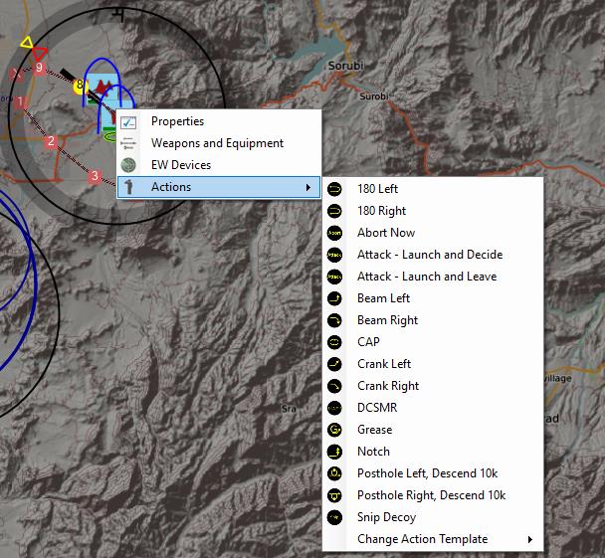The image size is (605, 558).
Task: Choose Attack - Launch and Decide
Action: click(429, 255)
